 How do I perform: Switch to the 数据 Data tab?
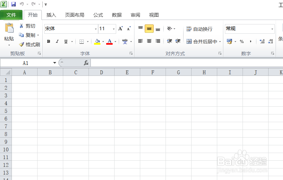click(x=117, y=15)
